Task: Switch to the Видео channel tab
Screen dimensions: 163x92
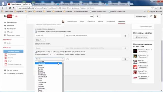Action: point(82,21)
